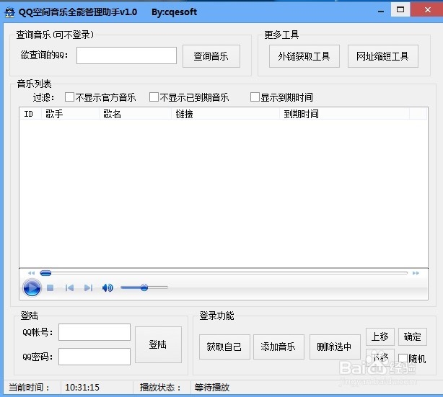Sort by 歌手 column header
443x397 pixels.
tap(70, 114)
